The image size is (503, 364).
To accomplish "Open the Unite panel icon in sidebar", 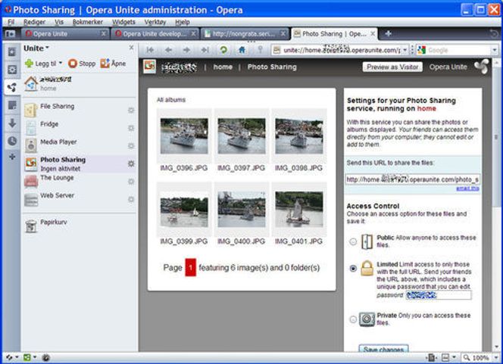I will [x=12, y=87].
